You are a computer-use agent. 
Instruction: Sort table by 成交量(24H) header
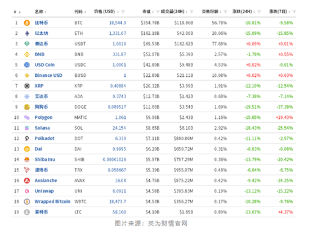pyautogui.click(x=174, y=12)
